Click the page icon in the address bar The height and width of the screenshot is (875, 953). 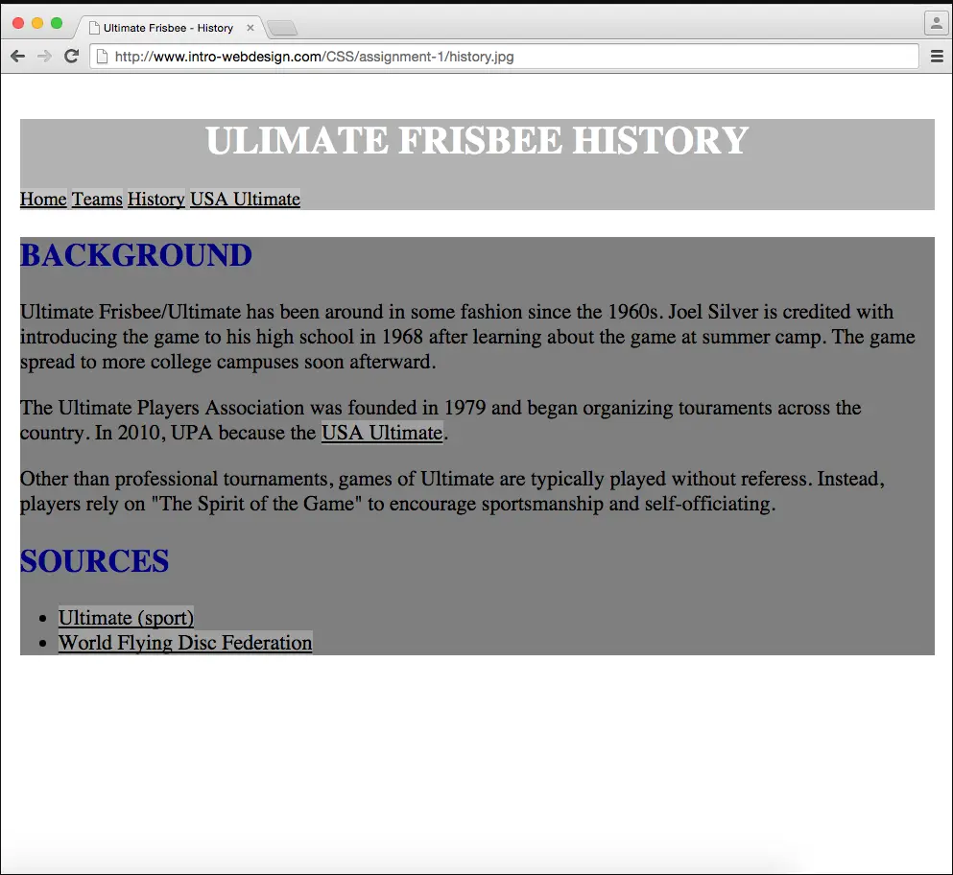[x=102, y=57]
